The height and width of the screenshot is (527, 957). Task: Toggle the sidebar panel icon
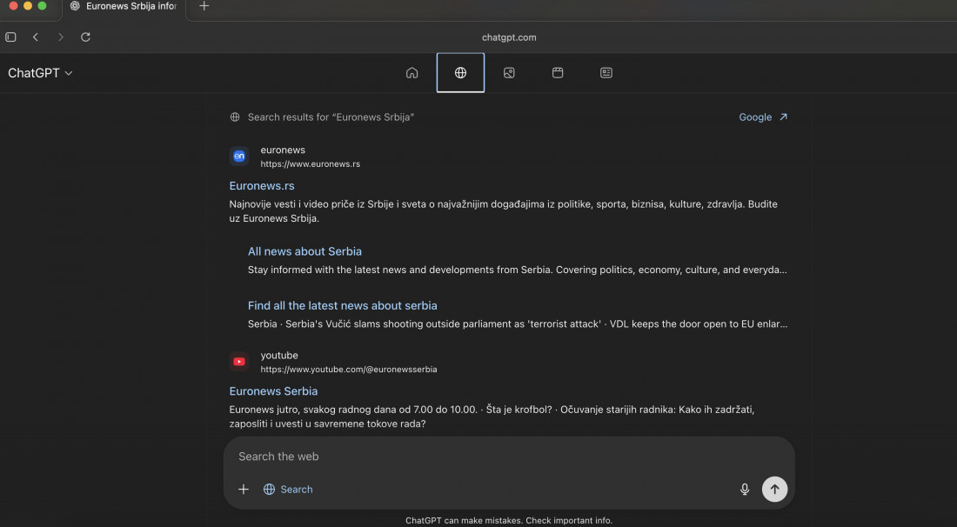11,37
